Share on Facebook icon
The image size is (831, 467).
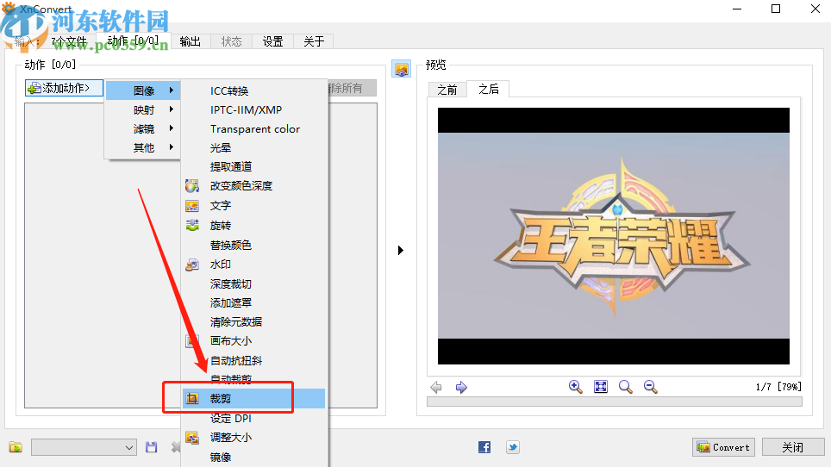pos(484,447)
